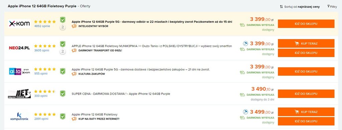Open sorting by lowest price option
The image size is (342, 130).
pos(300,7)
